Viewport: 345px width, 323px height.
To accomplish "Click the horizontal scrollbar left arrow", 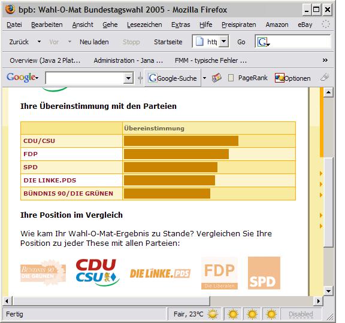I will click(7, 301).
